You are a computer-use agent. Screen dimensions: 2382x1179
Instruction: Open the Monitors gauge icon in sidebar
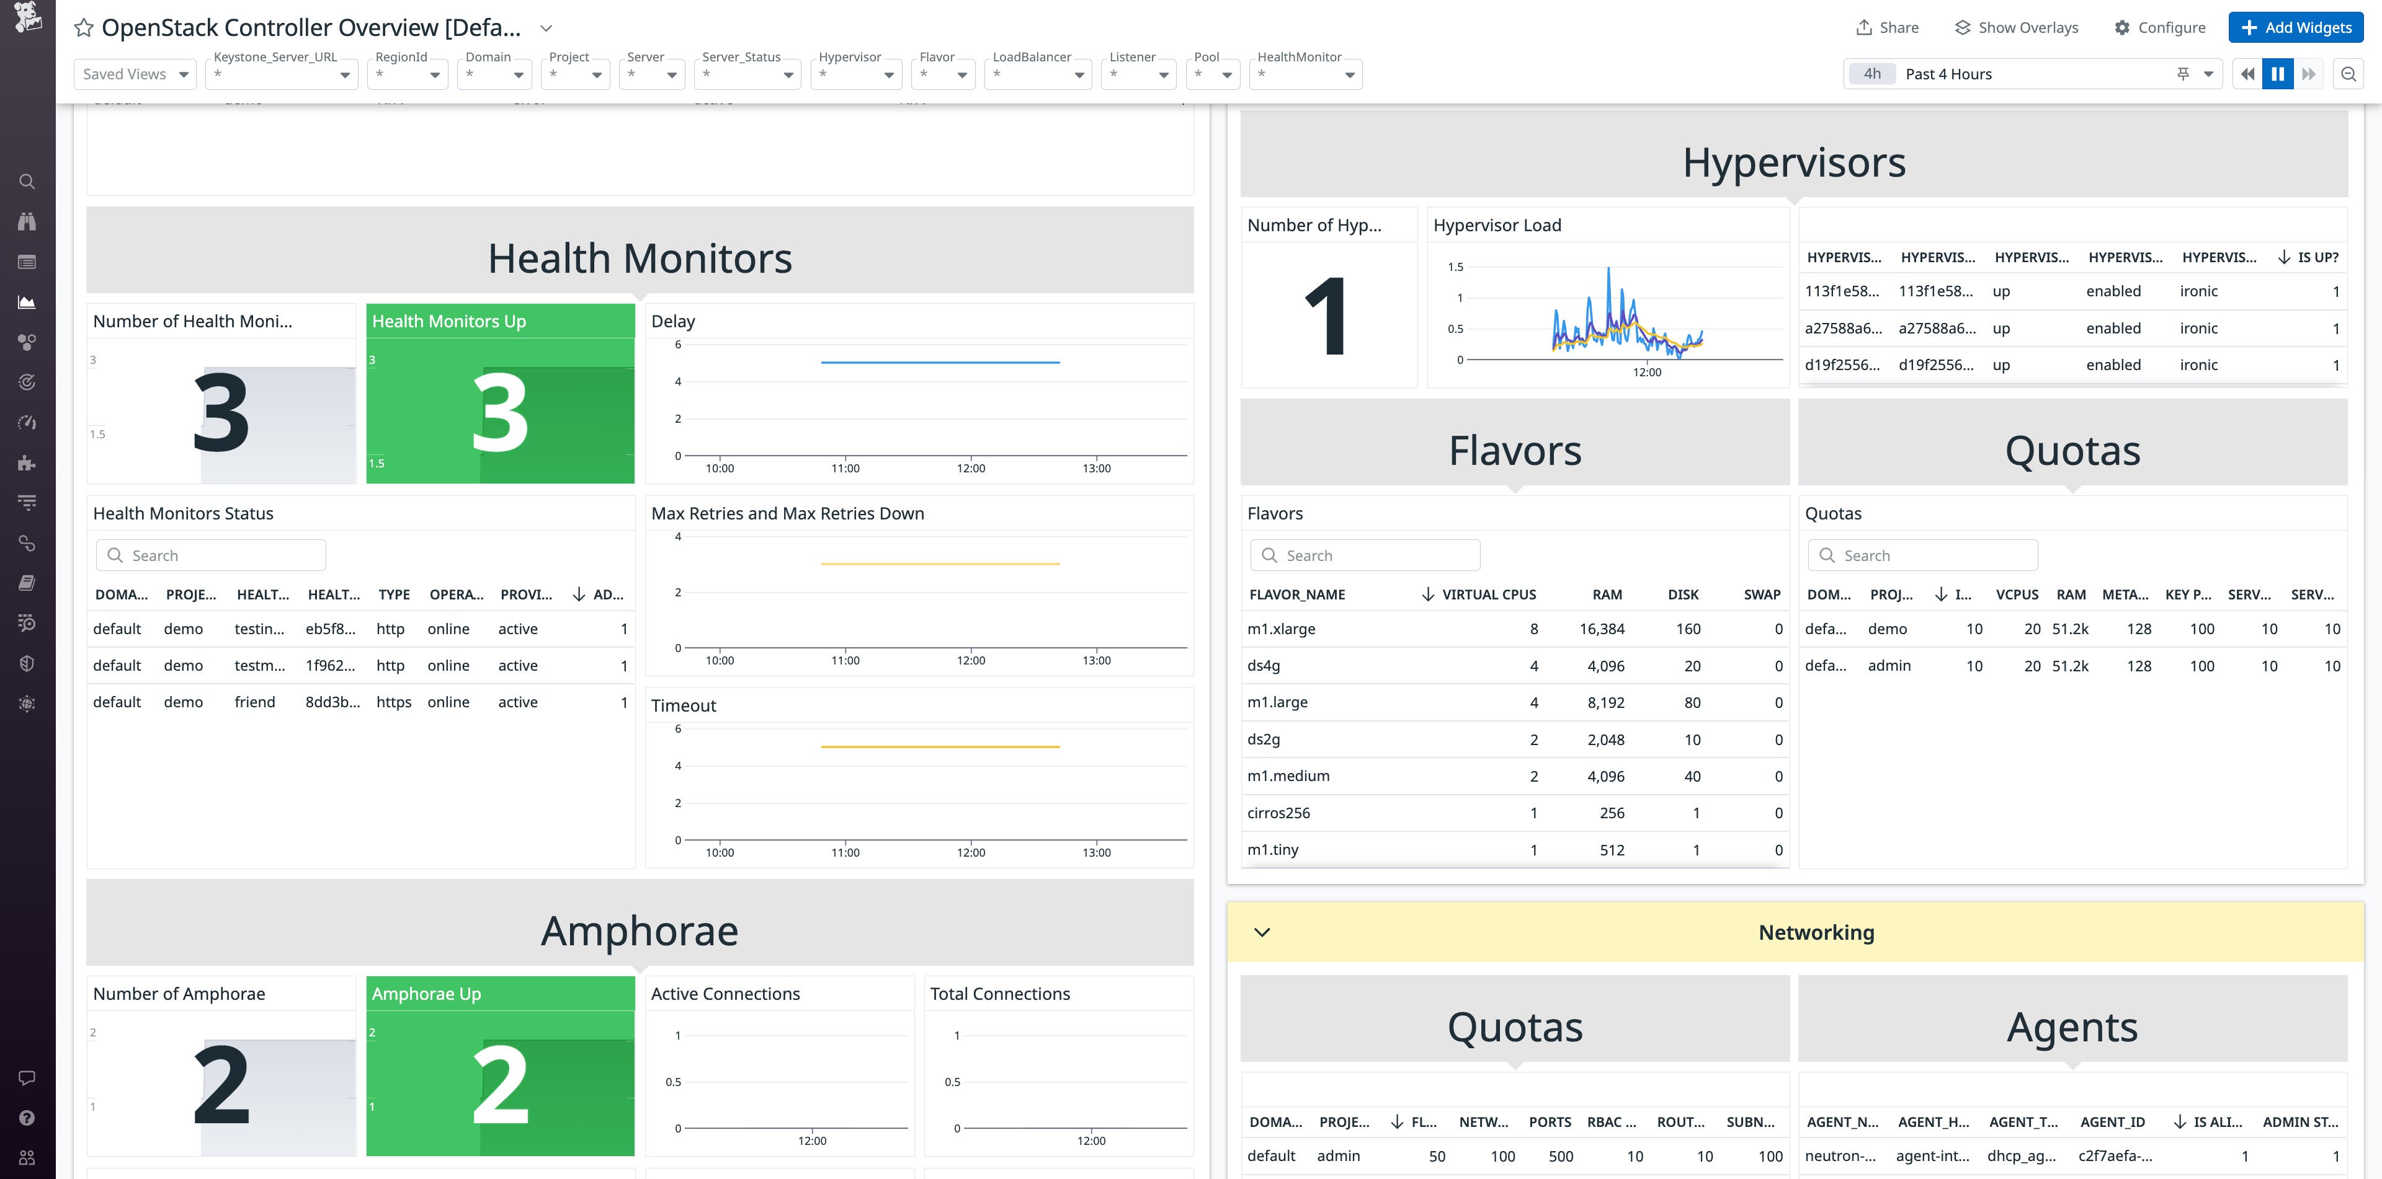click(27, 422)
